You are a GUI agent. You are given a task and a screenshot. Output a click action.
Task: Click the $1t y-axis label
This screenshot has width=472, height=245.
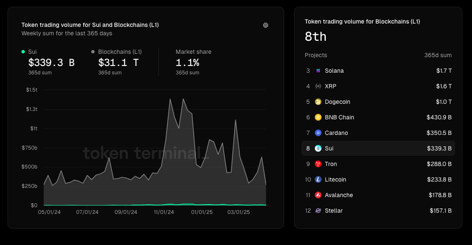[x=34, y=129]
